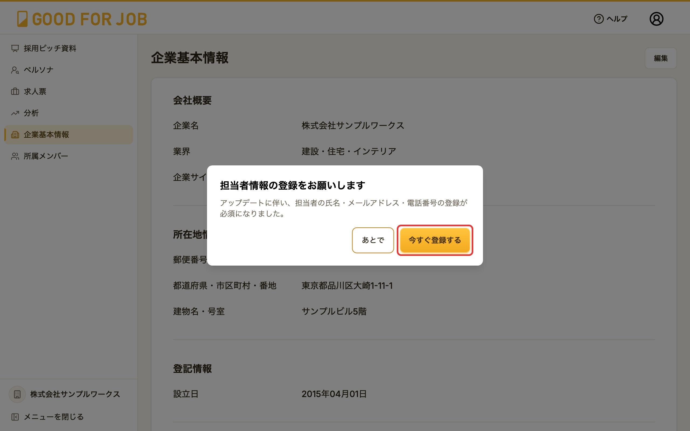Click 今すぐ登録する button in dialog

point(435,240)
